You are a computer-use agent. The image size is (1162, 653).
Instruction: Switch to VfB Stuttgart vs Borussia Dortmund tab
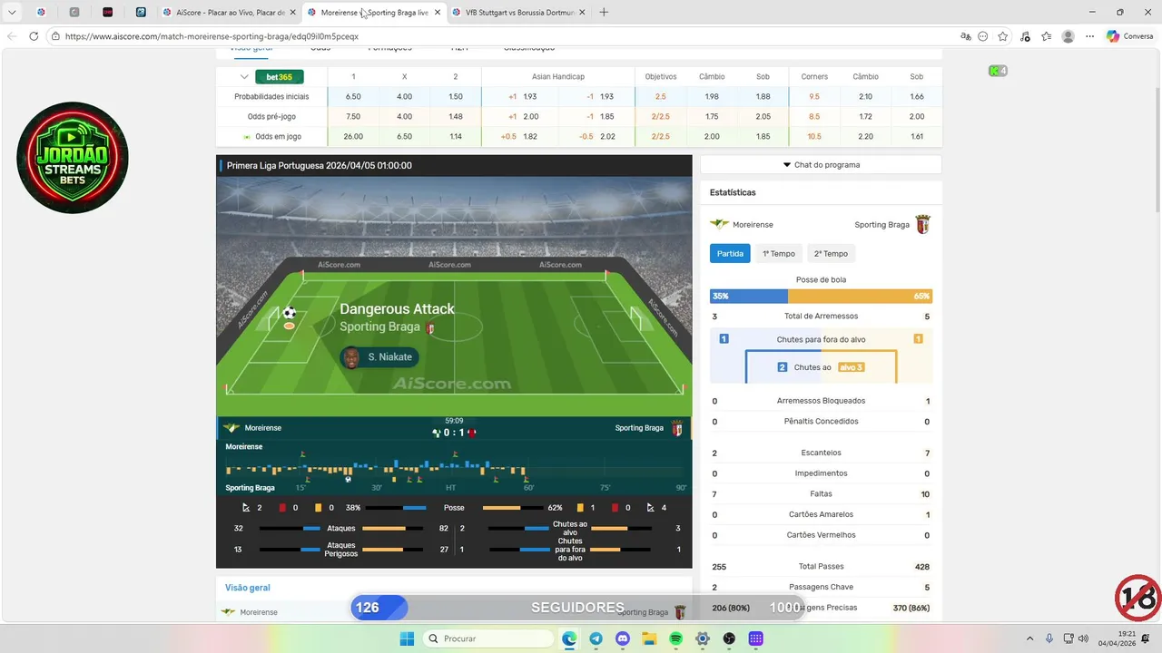pos(520,13)
